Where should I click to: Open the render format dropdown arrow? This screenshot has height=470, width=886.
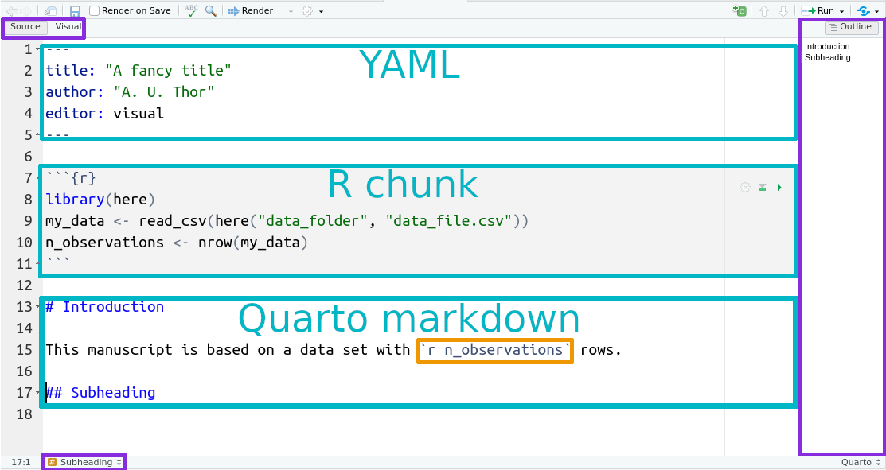coord(291,11)
